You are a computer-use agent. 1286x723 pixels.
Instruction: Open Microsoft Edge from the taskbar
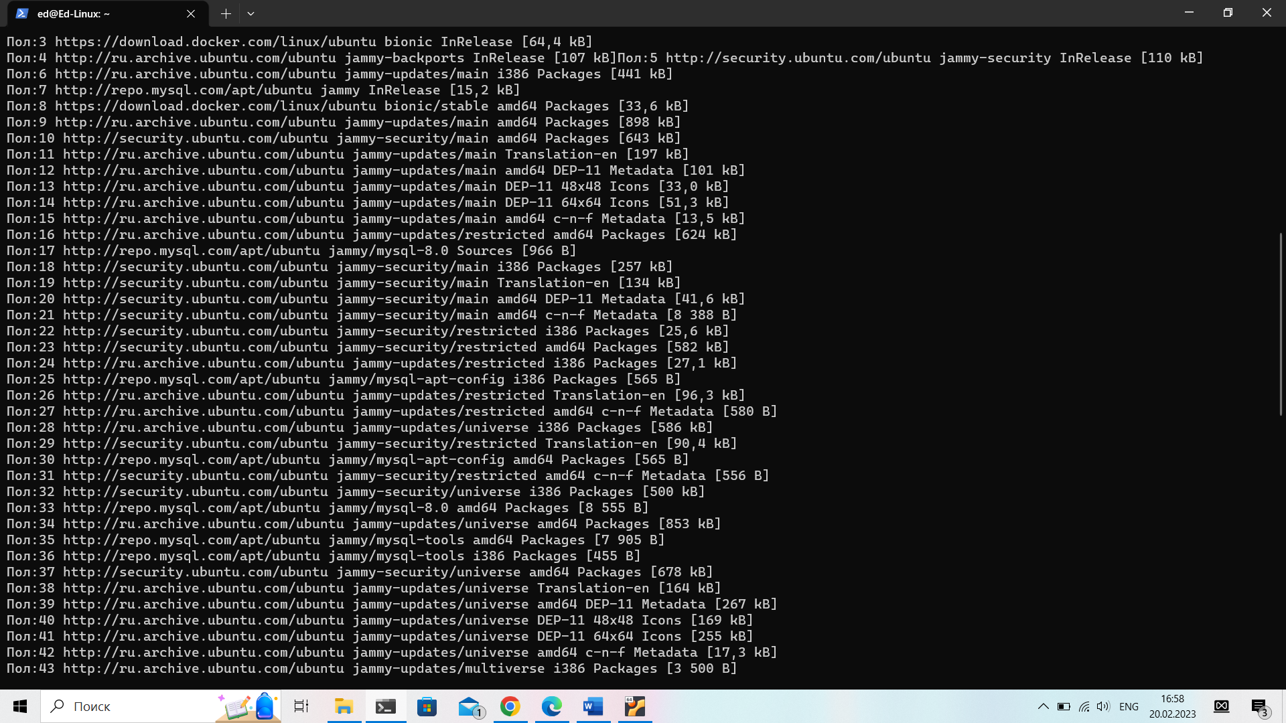coord(552,706)
